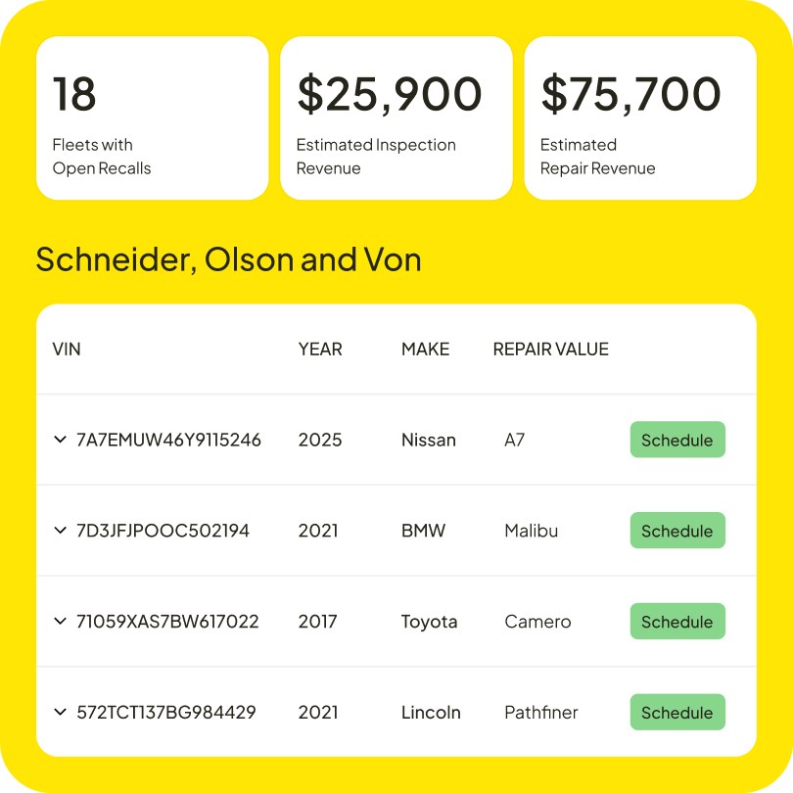Schedule the 2021 BMW repair
The height and width of the screenshot is (793, 793).
pyautogui.click(x=676, y=531)
